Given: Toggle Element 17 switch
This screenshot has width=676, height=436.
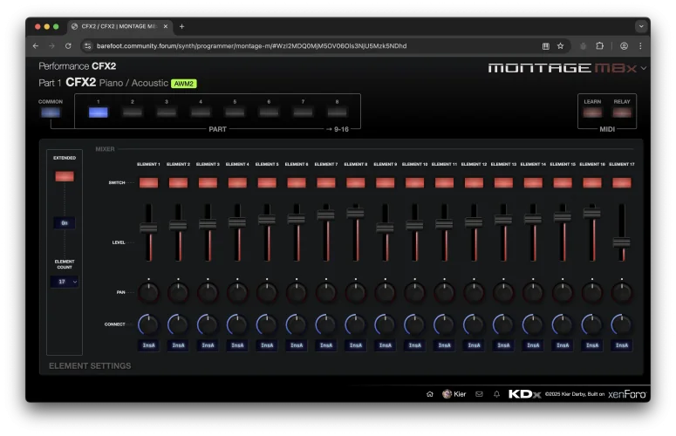Looking at the screenshot, I should coord(622,182).
